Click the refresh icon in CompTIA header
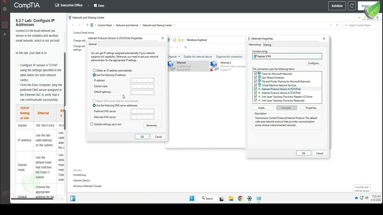383x215 pixels. coord(352,6)
